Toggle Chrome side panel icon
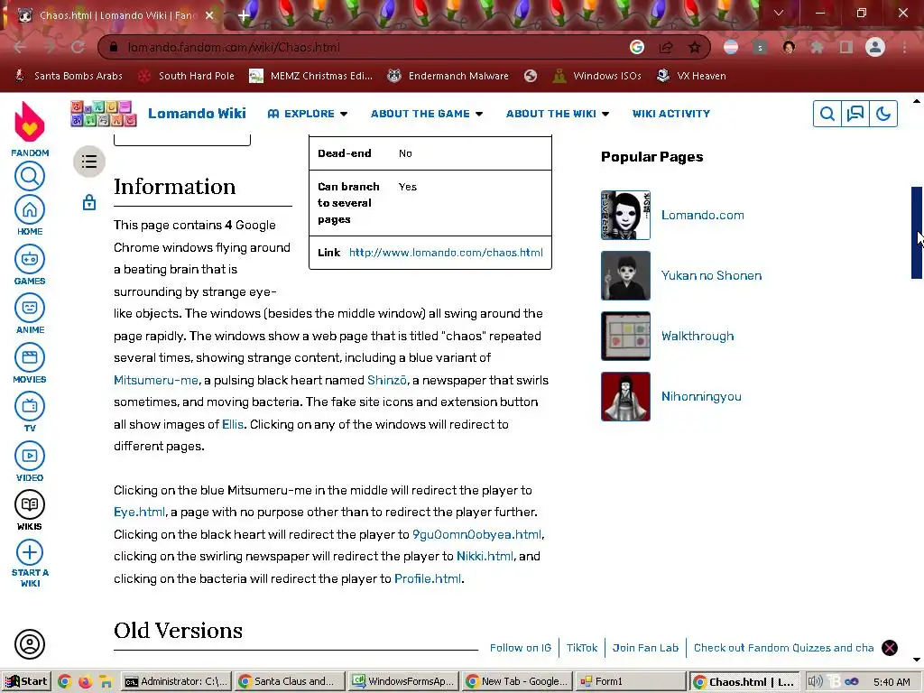This screenshot has height=693, width=924. [x=846, y=47]
